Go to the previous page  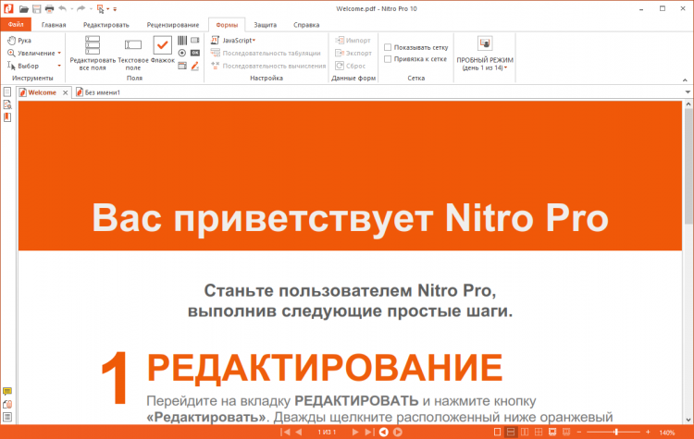299,432
